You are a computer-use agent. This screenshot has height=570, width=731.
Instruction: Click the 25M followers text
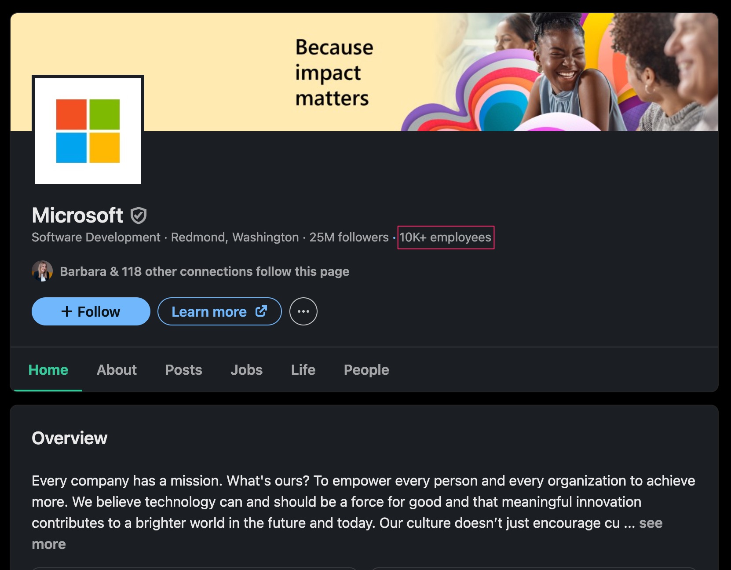[x=349, y=237]
